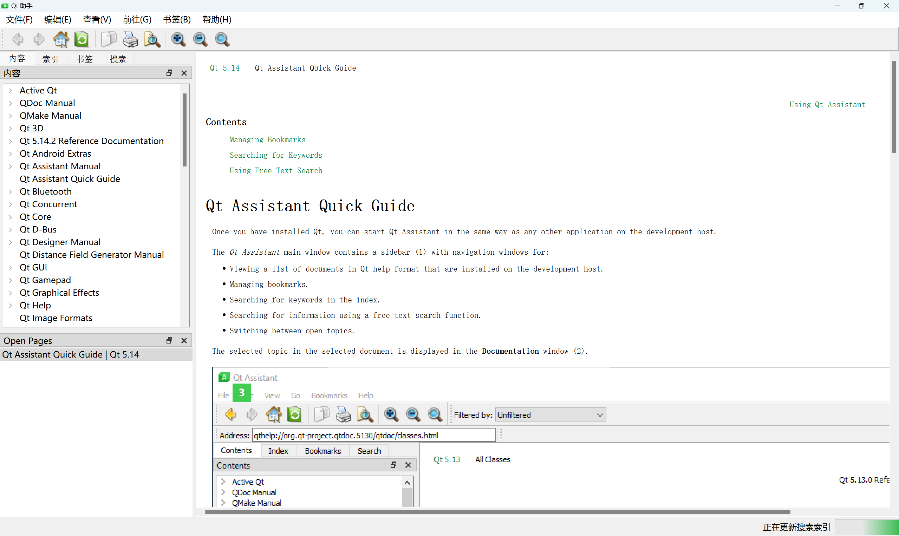Expand Qt Designer Manual in contents
Screen dimensions: 899x536
[x=11, y=242]
